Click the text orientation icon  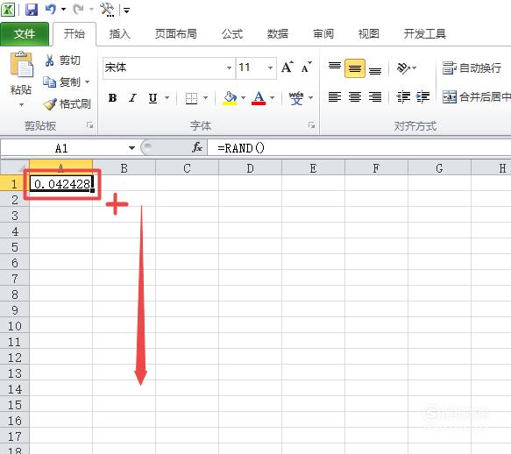[x=403, y=67]
